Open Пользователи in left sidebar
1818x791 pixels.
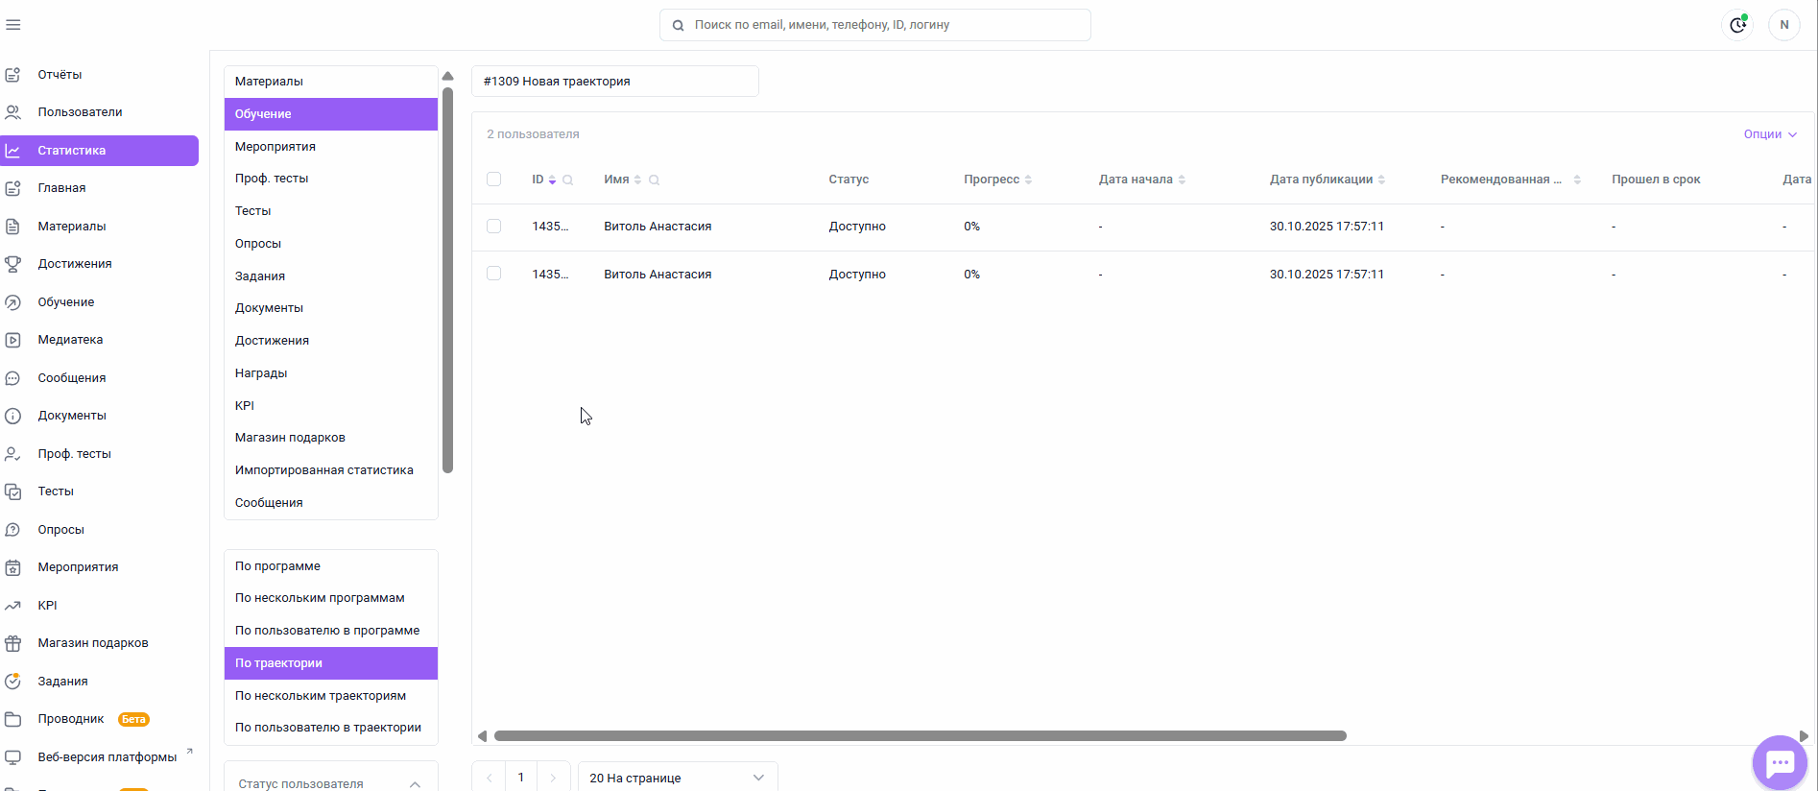[80, 112]
